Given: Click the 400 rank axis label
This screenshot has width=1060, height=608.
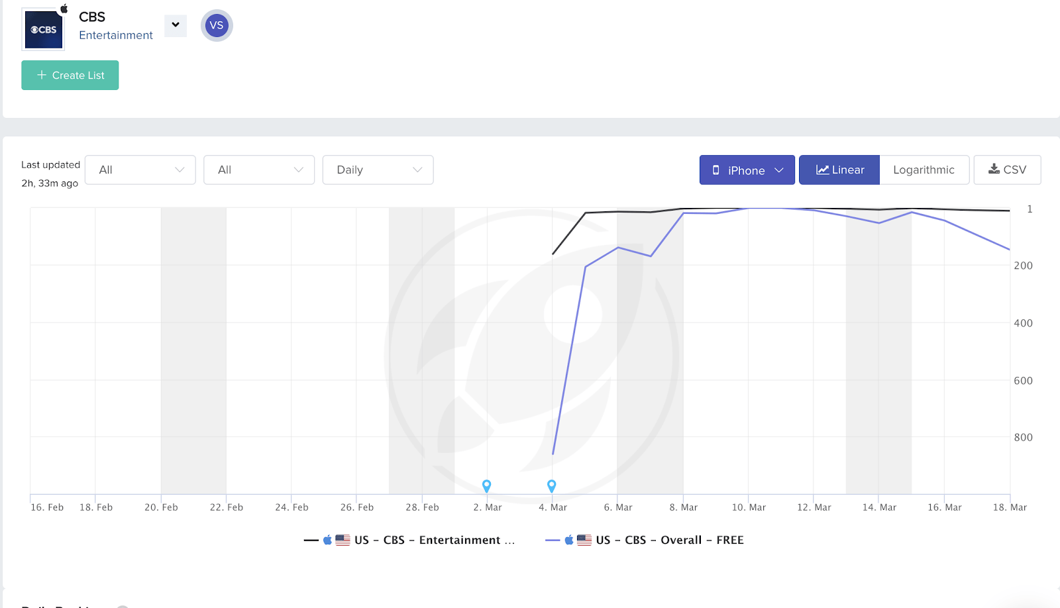Looking at the screenshot, I should (1024, 323).
